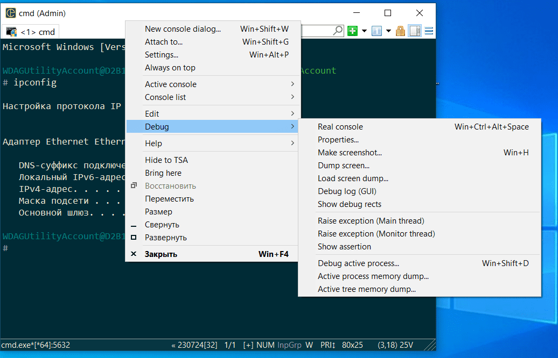Select Raise exception (Monitor thread)
Viewport: 558px width, 358px height.
tap(420, 234)
